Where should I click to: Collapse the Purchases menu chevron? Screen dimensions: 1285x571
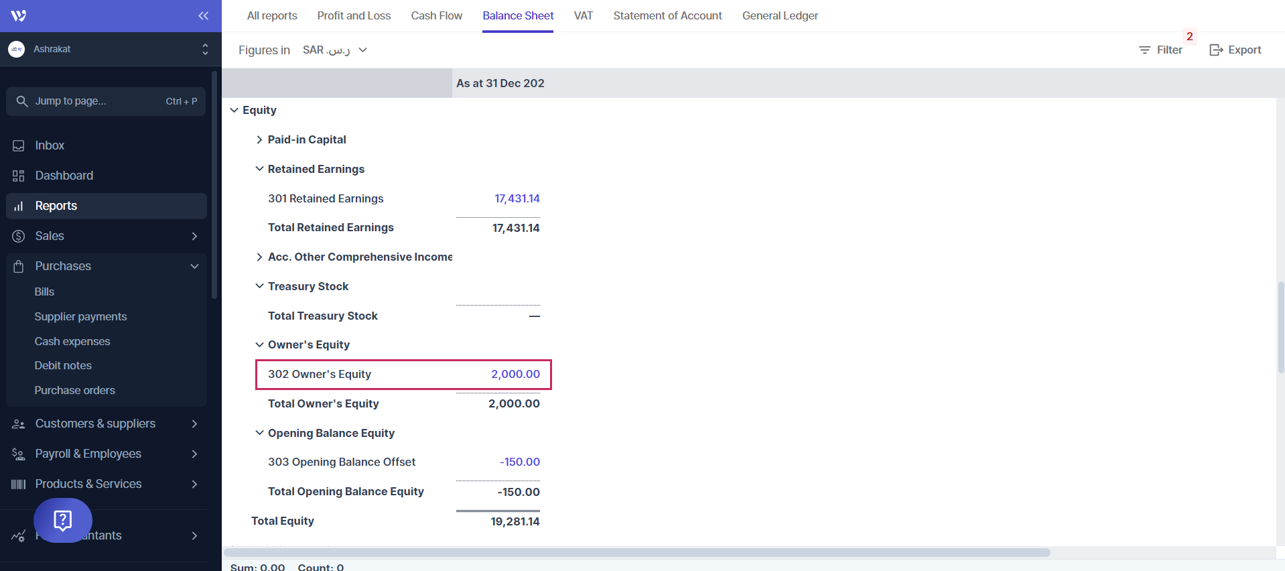click(194, 266)
